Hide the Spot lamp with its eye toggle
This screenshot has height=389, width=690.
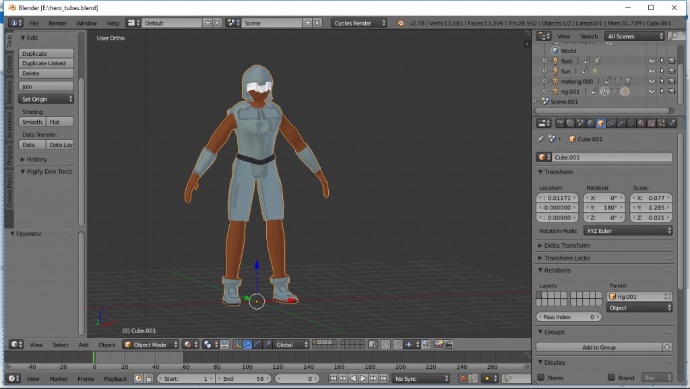click(652, 61)
